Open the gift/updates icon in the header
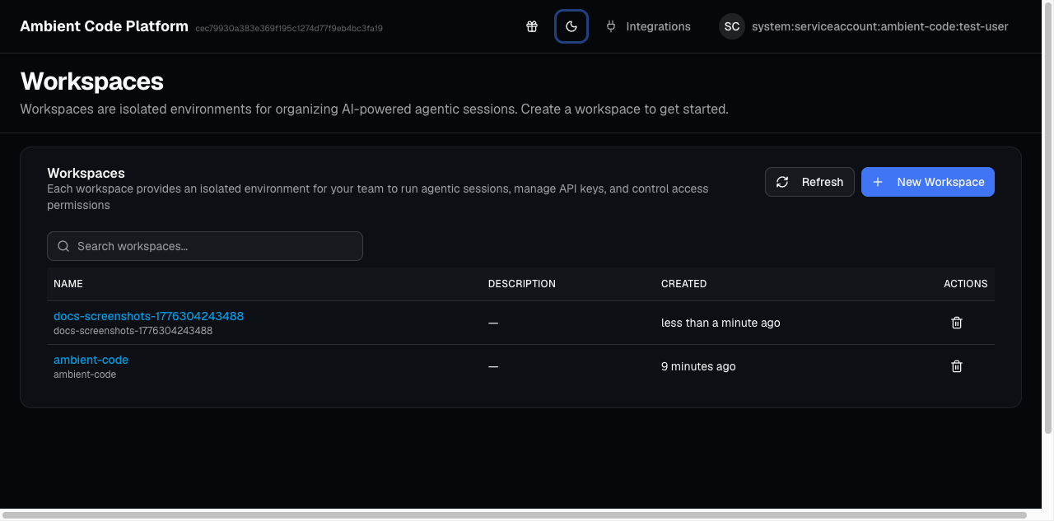Screen dimensions: 1054x521 click(532, 26)
